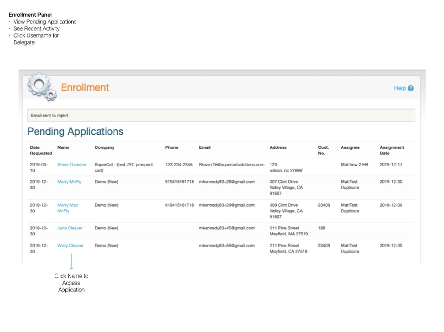Click the Help question mark icon
The height and width of the screenshot is (332, 444).
pyautogui.click(x=410, y=88)
